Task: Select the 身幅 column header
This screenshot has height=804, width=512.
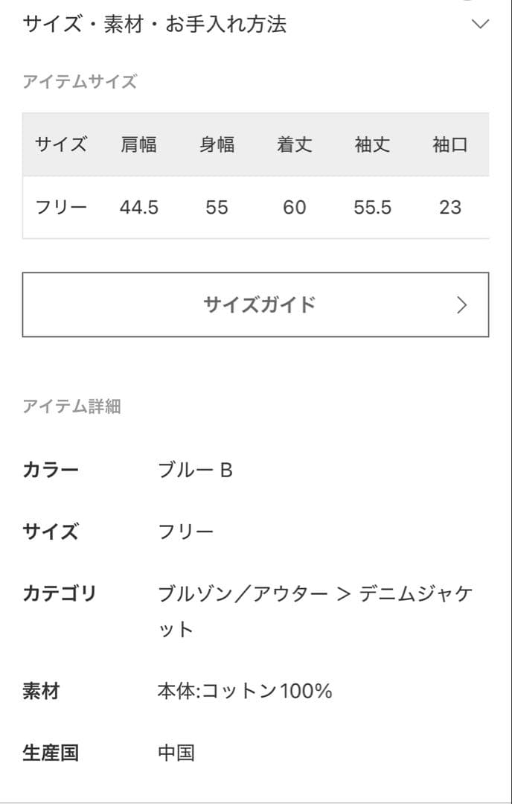Action: tap(217, 144)
